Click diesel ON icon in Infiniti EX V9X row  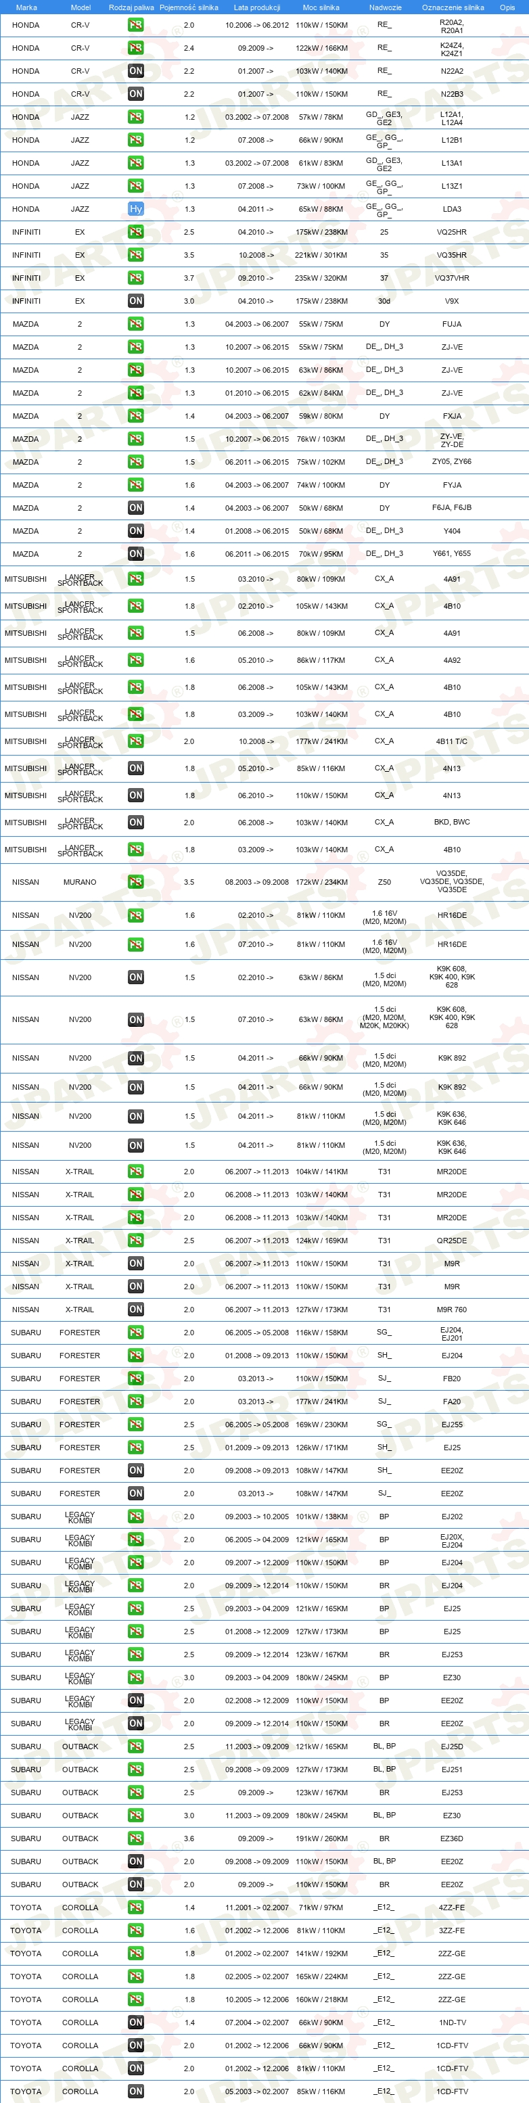coord(135,301)
